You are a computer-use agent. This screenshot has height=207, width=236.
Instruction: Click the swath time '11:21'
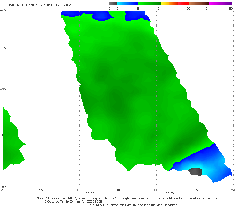coord(90,193)
